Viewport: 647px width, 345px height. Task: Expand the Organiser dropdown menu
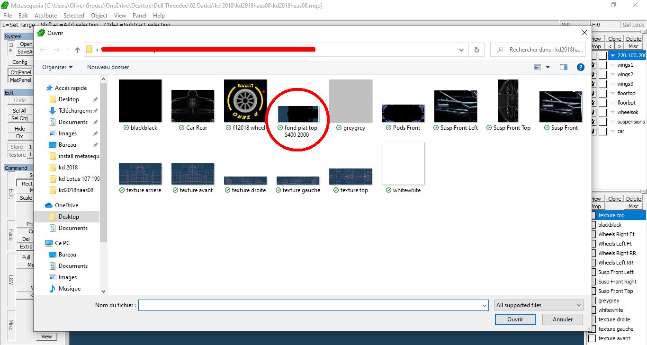pyautogui.click(x=57, y=67)
